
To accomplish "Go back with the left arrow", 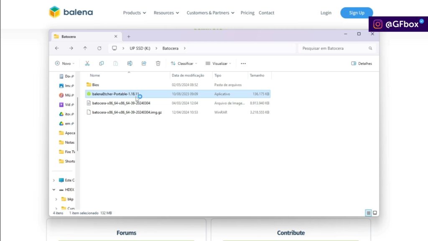I will click(x=57, y=49).
